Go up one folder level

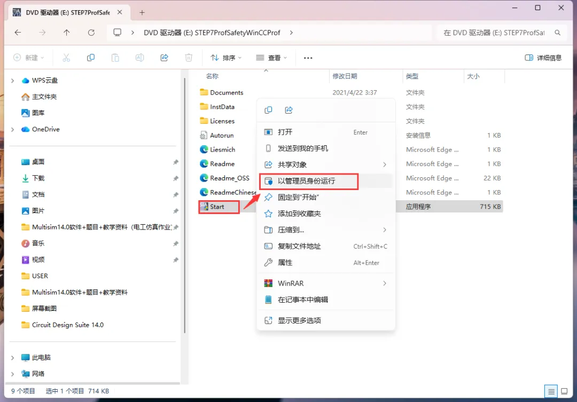coord(67,33)
